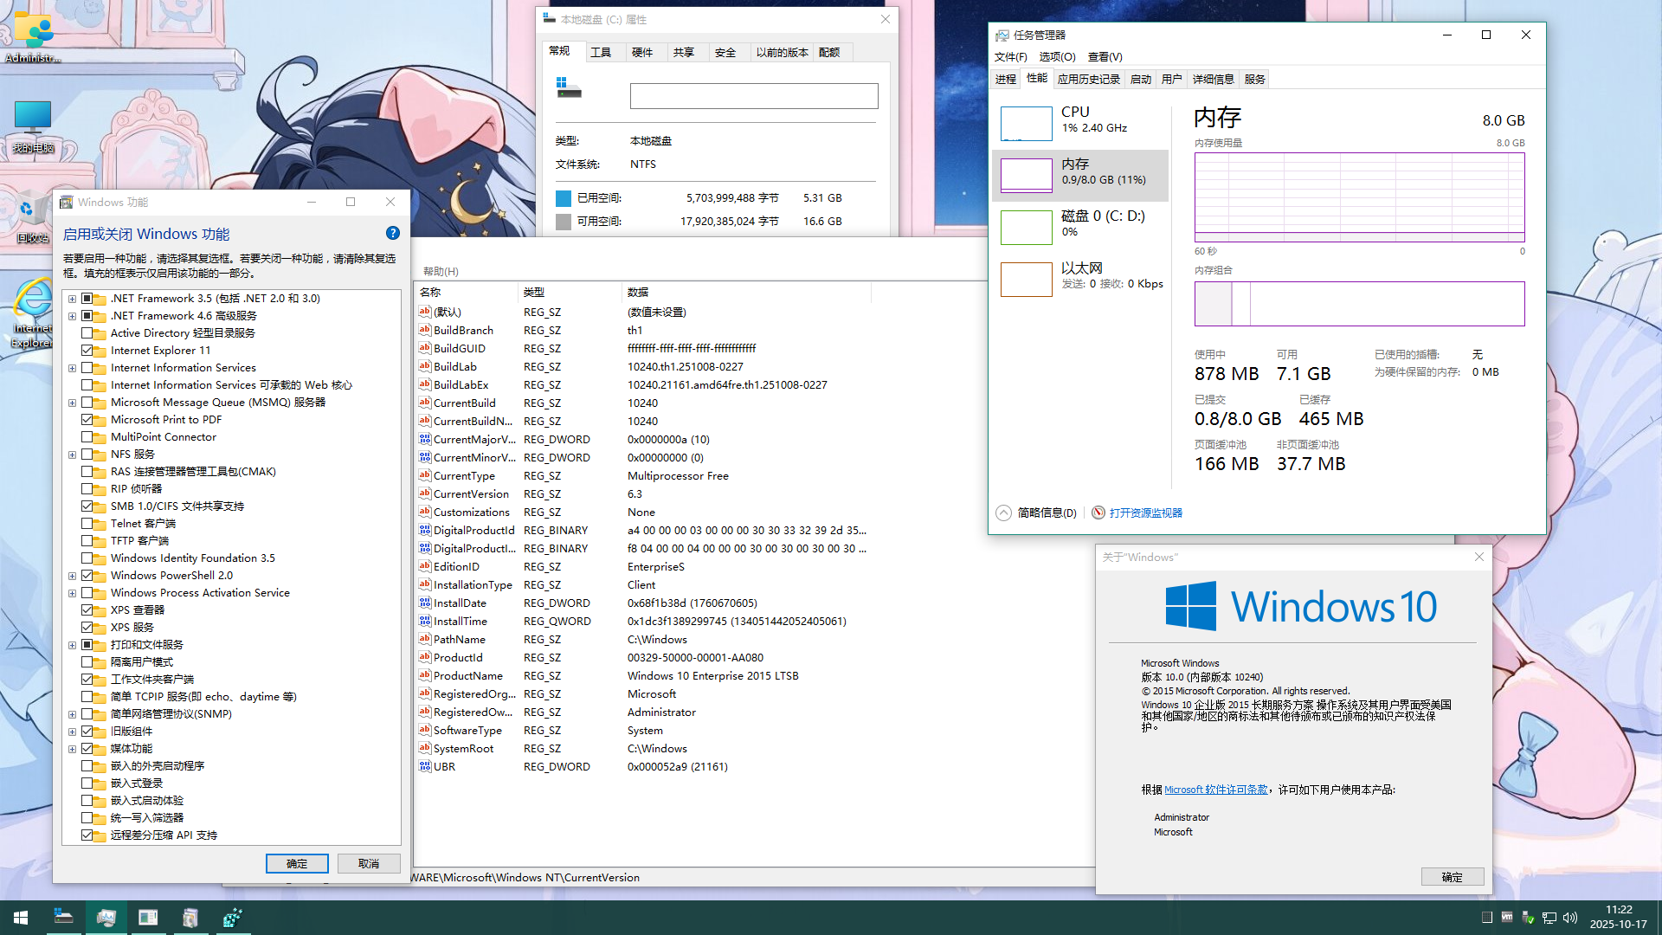
Task: Click the resource monitor icon
Action: point(1098,513)
